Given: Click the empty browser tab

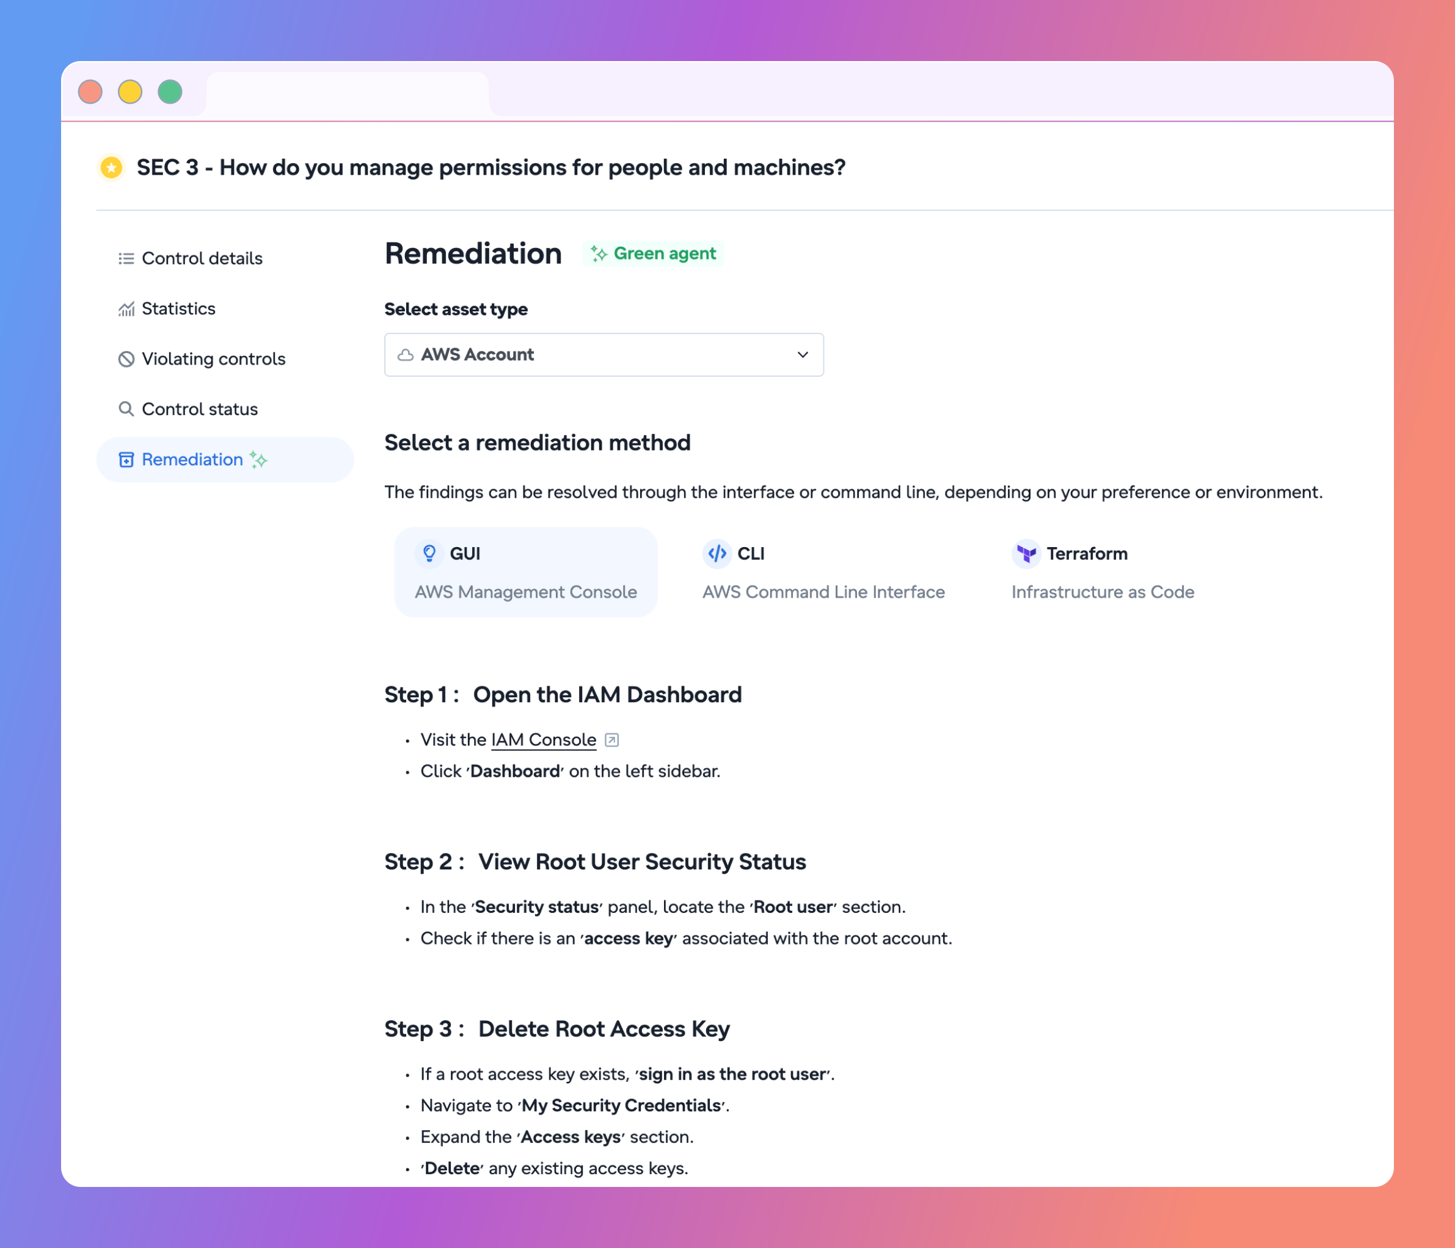Looking at the screenshot, I should pyautogui.click(x=348, y=93).
